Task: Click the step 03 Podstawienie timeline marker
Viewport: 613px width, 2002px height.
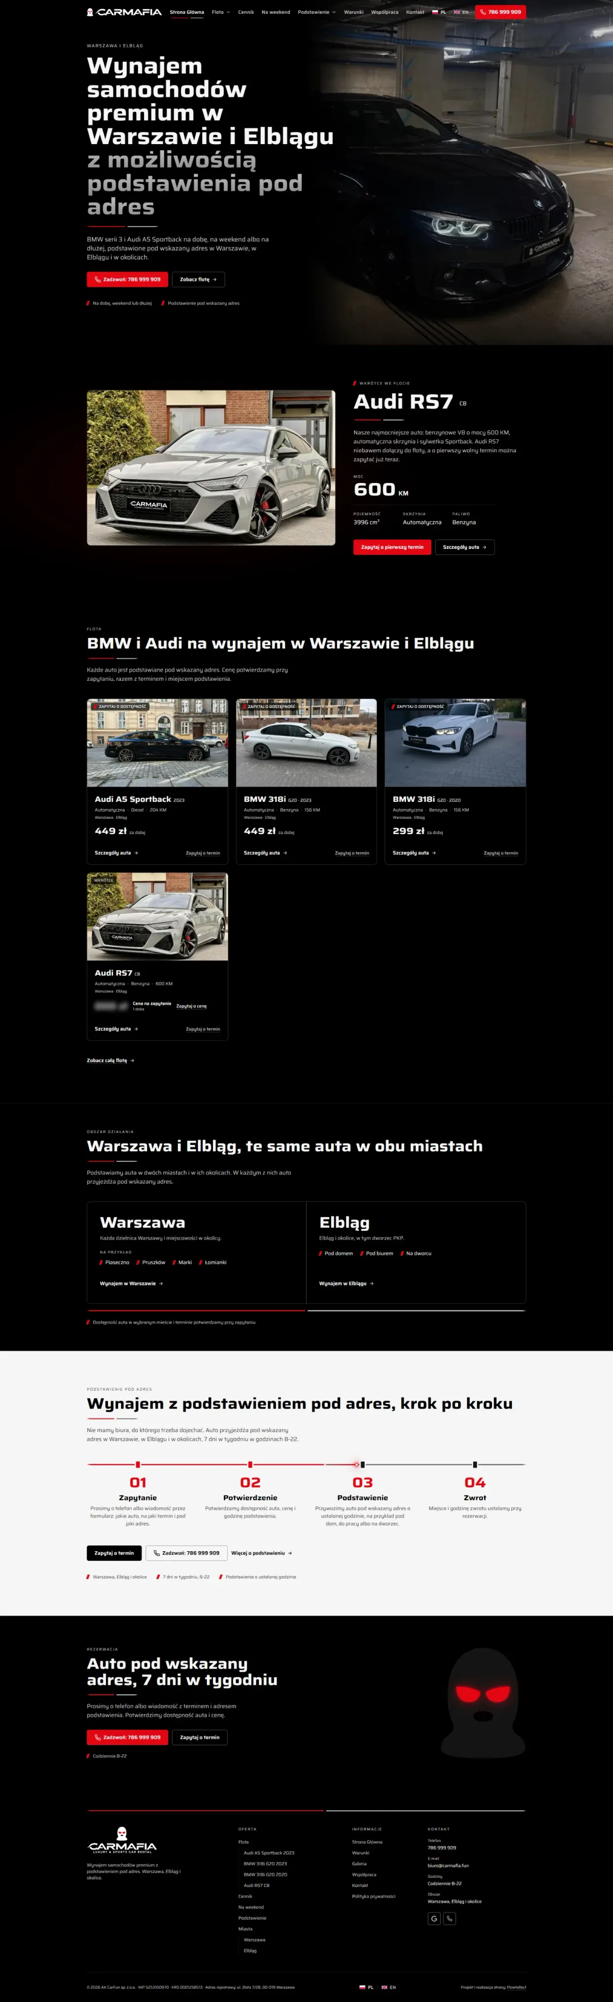Action: click(363, 1464)
